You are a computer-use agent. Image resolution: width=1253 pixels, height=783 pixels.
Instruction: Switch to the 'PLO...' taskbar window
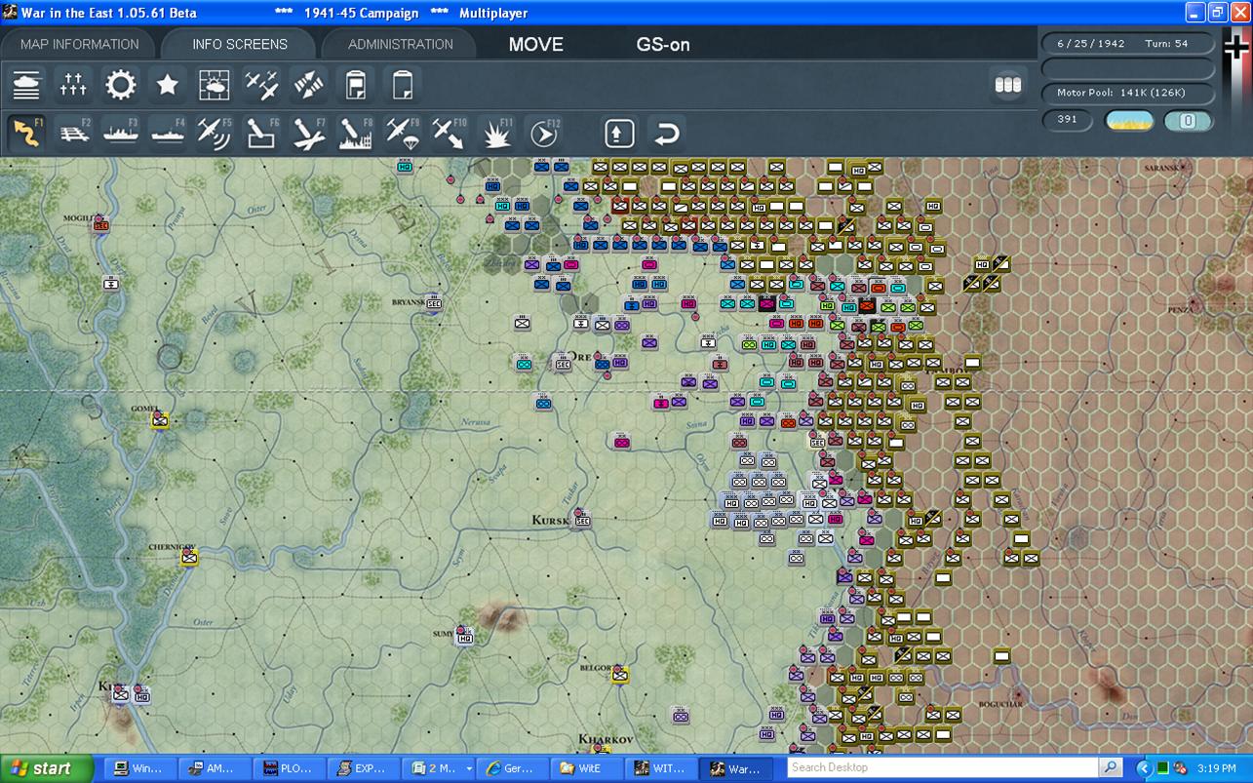click(289, 768)
